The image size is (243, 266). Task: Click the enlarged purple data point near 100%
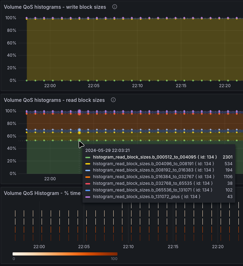pos(79,111)
